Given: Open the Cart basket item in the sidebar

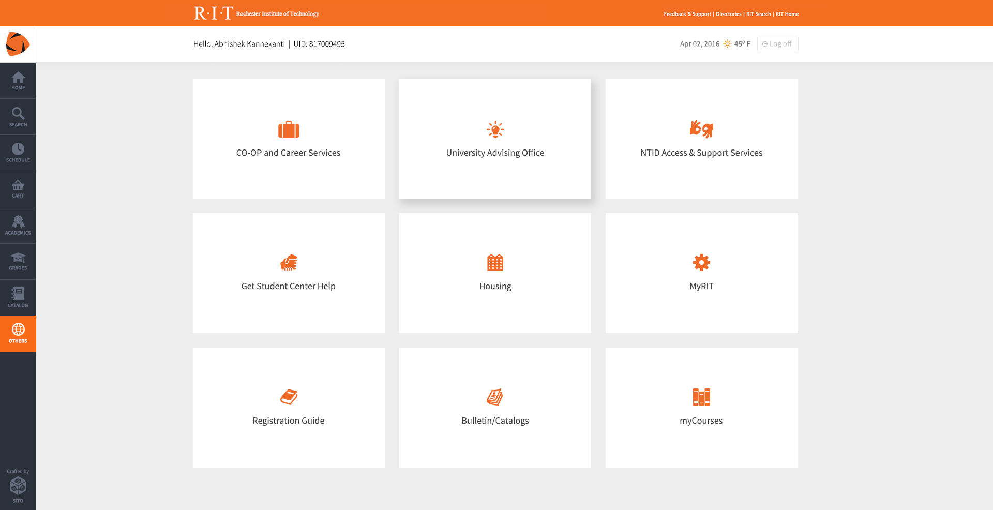Looking at the screenshot, I should [18, 189].
